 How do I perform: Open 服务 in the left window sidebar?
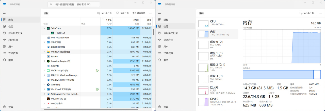(x=20, y=60)
